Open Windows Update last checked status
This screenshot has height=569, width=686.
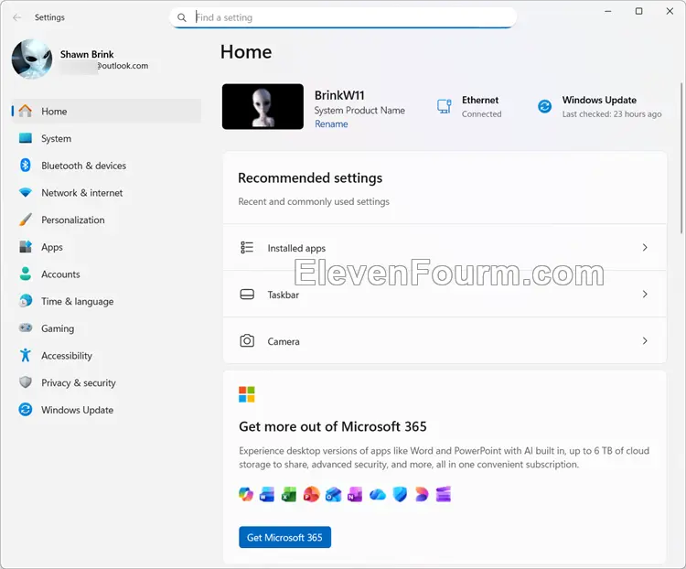(x=599, y=106)
